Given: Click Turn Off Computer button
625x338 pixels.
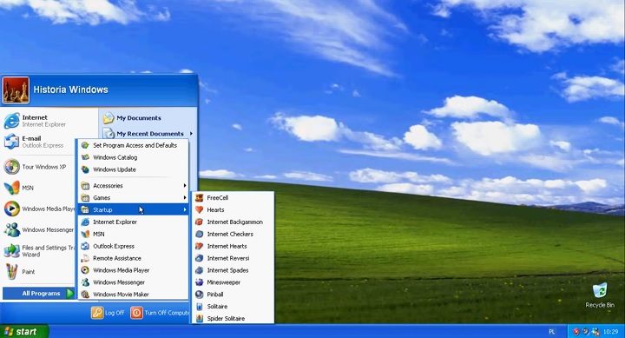Looking at the screenshot, I should pyautogui.click(x=160, y=313).
